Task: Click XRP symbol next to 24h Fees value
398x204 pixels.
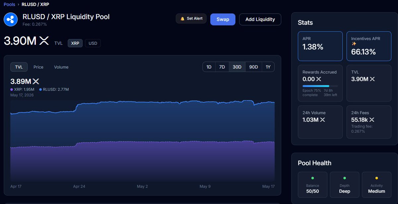Action: pos(371,120)
